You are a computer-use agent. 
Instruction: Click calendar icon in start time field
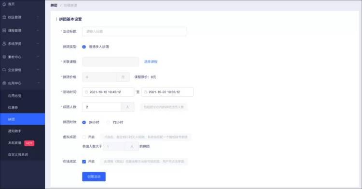coord(86,92)
